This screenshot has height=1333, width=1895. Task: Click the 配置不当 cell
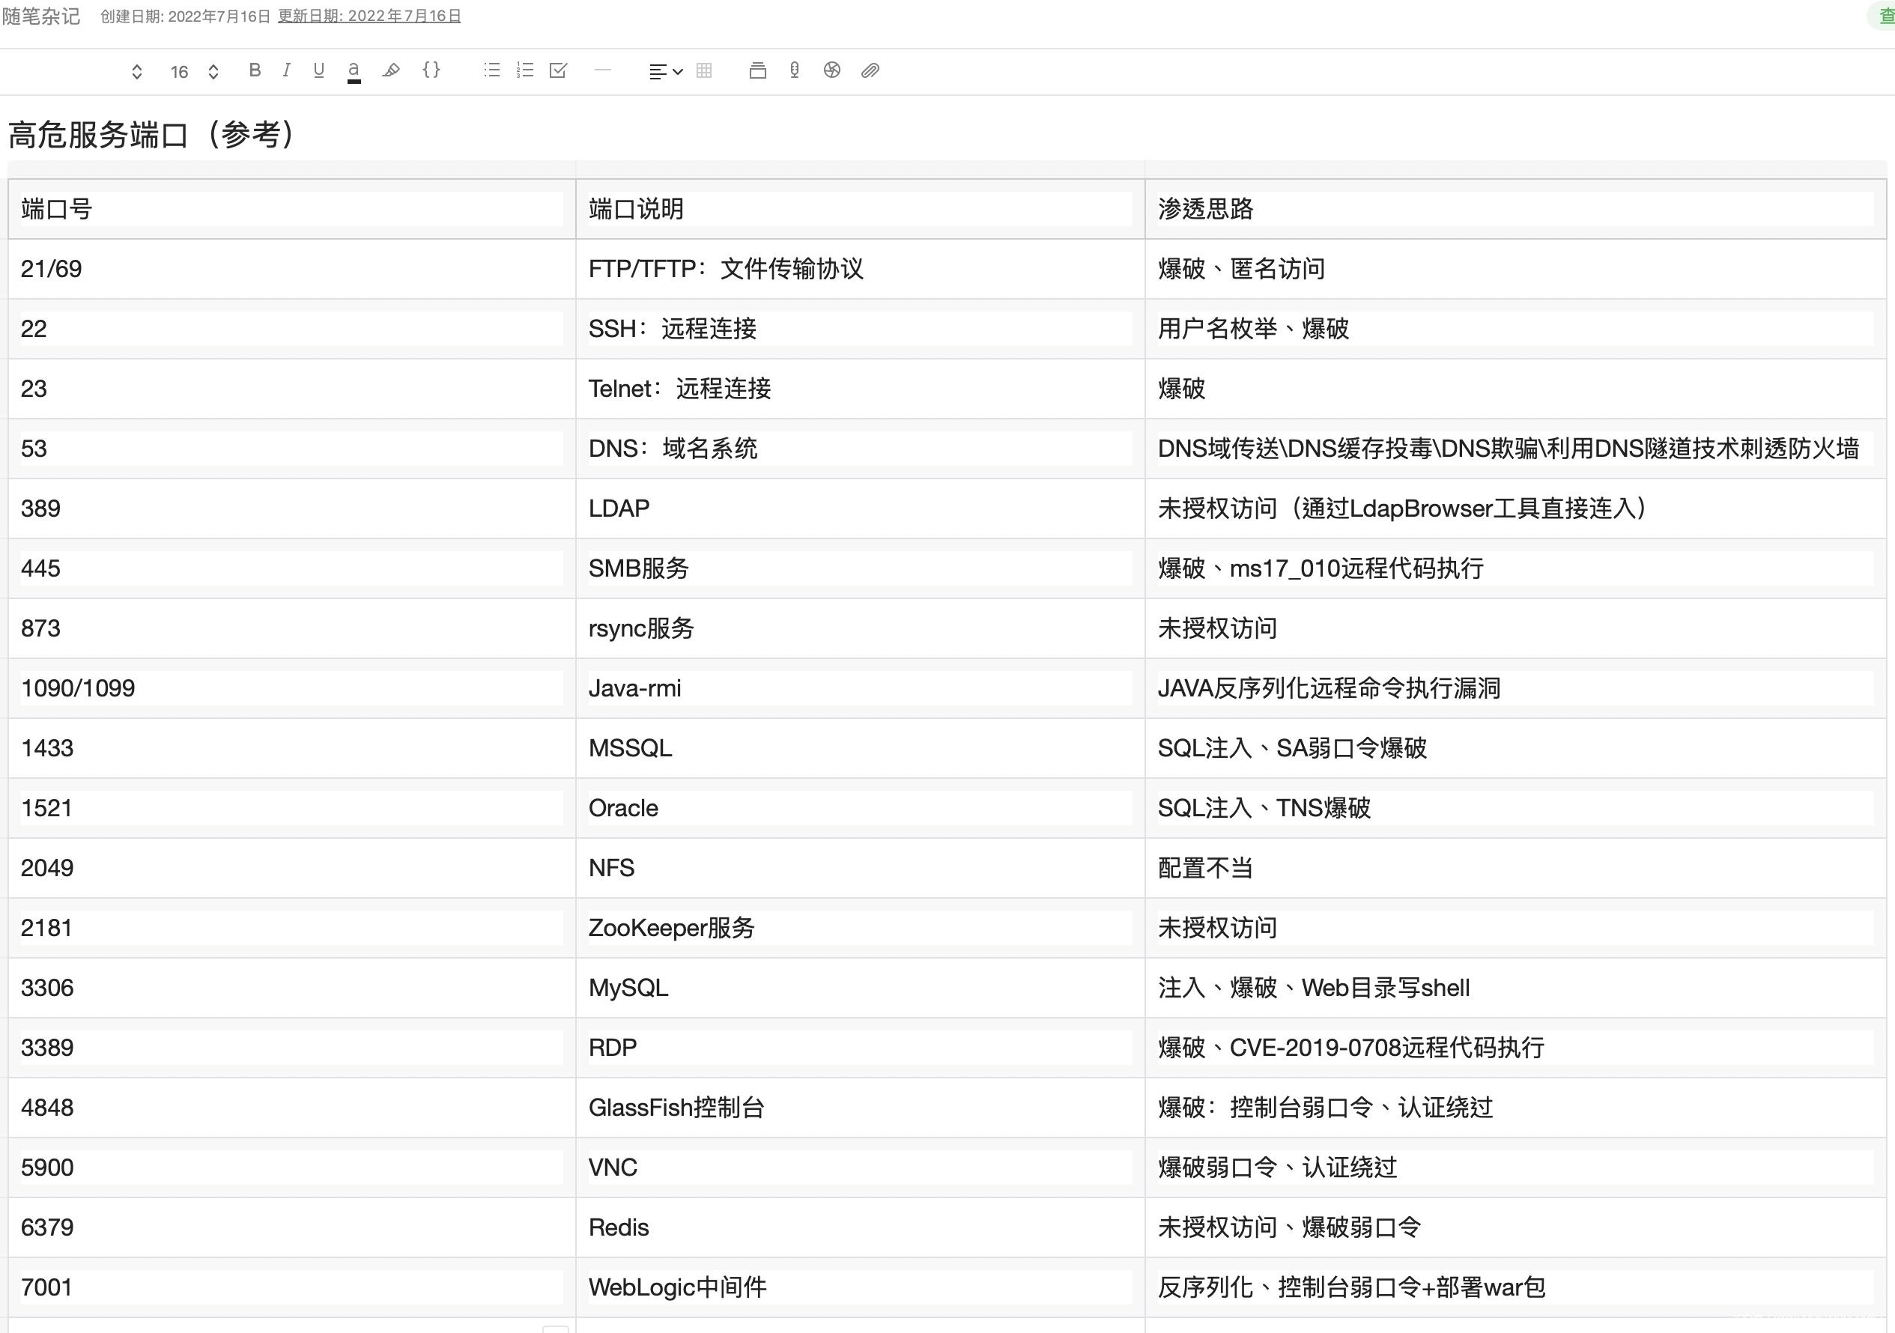[x=1515, y=868]
